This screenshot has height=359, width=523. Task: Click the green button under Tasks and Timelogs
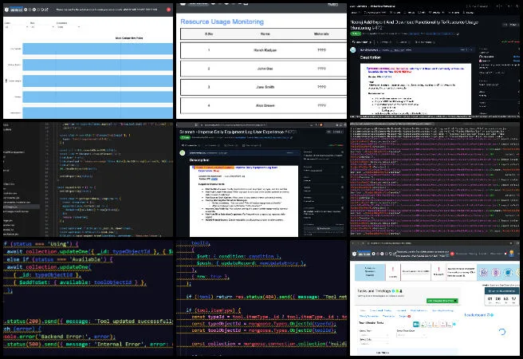pyautogui.click(x=442, y=301)
